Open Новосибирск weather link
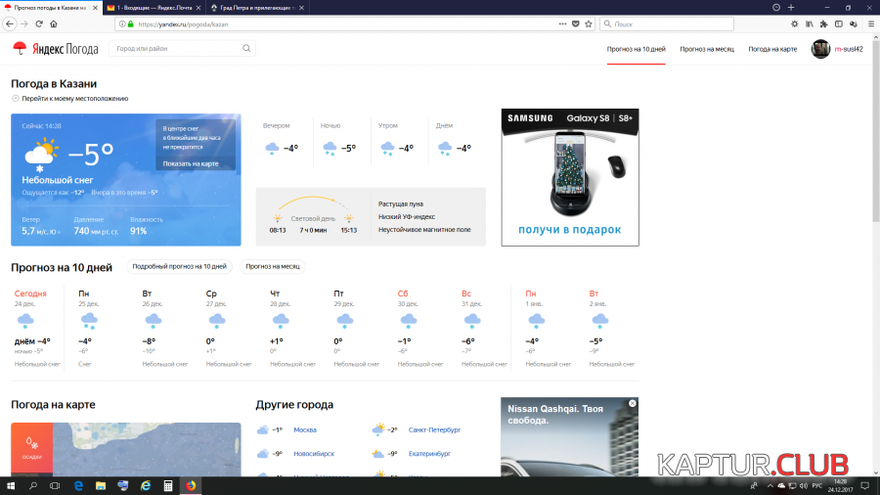 (x=314, y=454)
